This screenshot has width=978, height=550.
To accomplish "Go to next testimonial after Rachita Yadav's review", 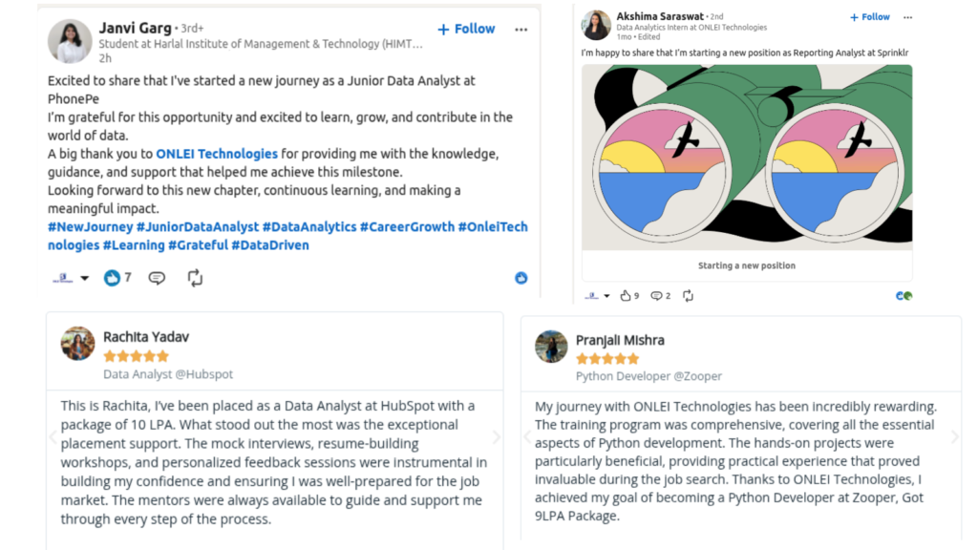I will (497, 437).
